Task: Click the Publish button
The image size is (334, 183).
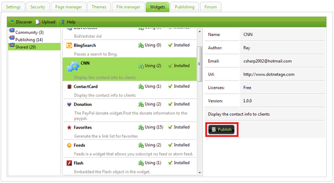Action: click(221, 130)
